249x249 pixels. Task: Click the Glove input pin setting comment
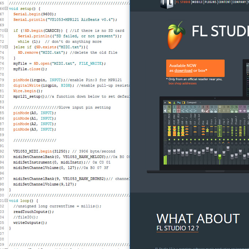(x=62, y=107)
